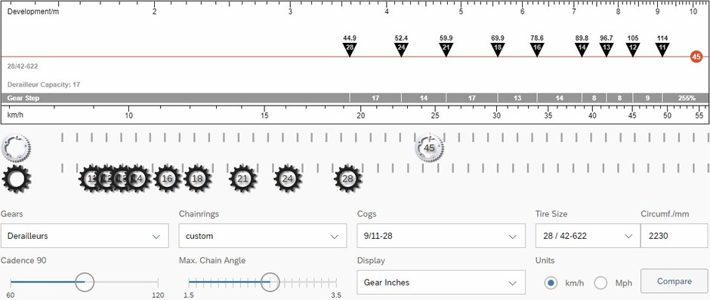Select the 24-tooth cog sprocket
The width and height of the screenshot is (710, 300).
pyautogui.click(x=288, y=179)
